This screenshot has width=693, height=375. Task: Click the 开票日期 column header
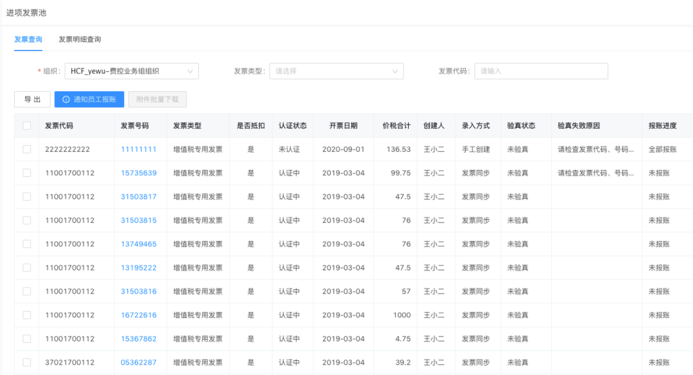[343, 126]
